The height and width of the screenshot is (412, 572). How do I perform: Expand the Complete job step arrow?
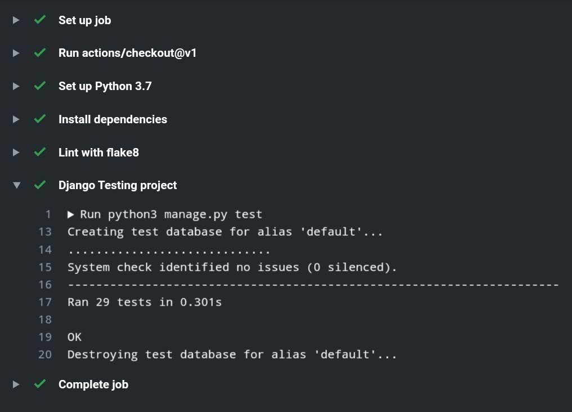click(x=16, y=384)
